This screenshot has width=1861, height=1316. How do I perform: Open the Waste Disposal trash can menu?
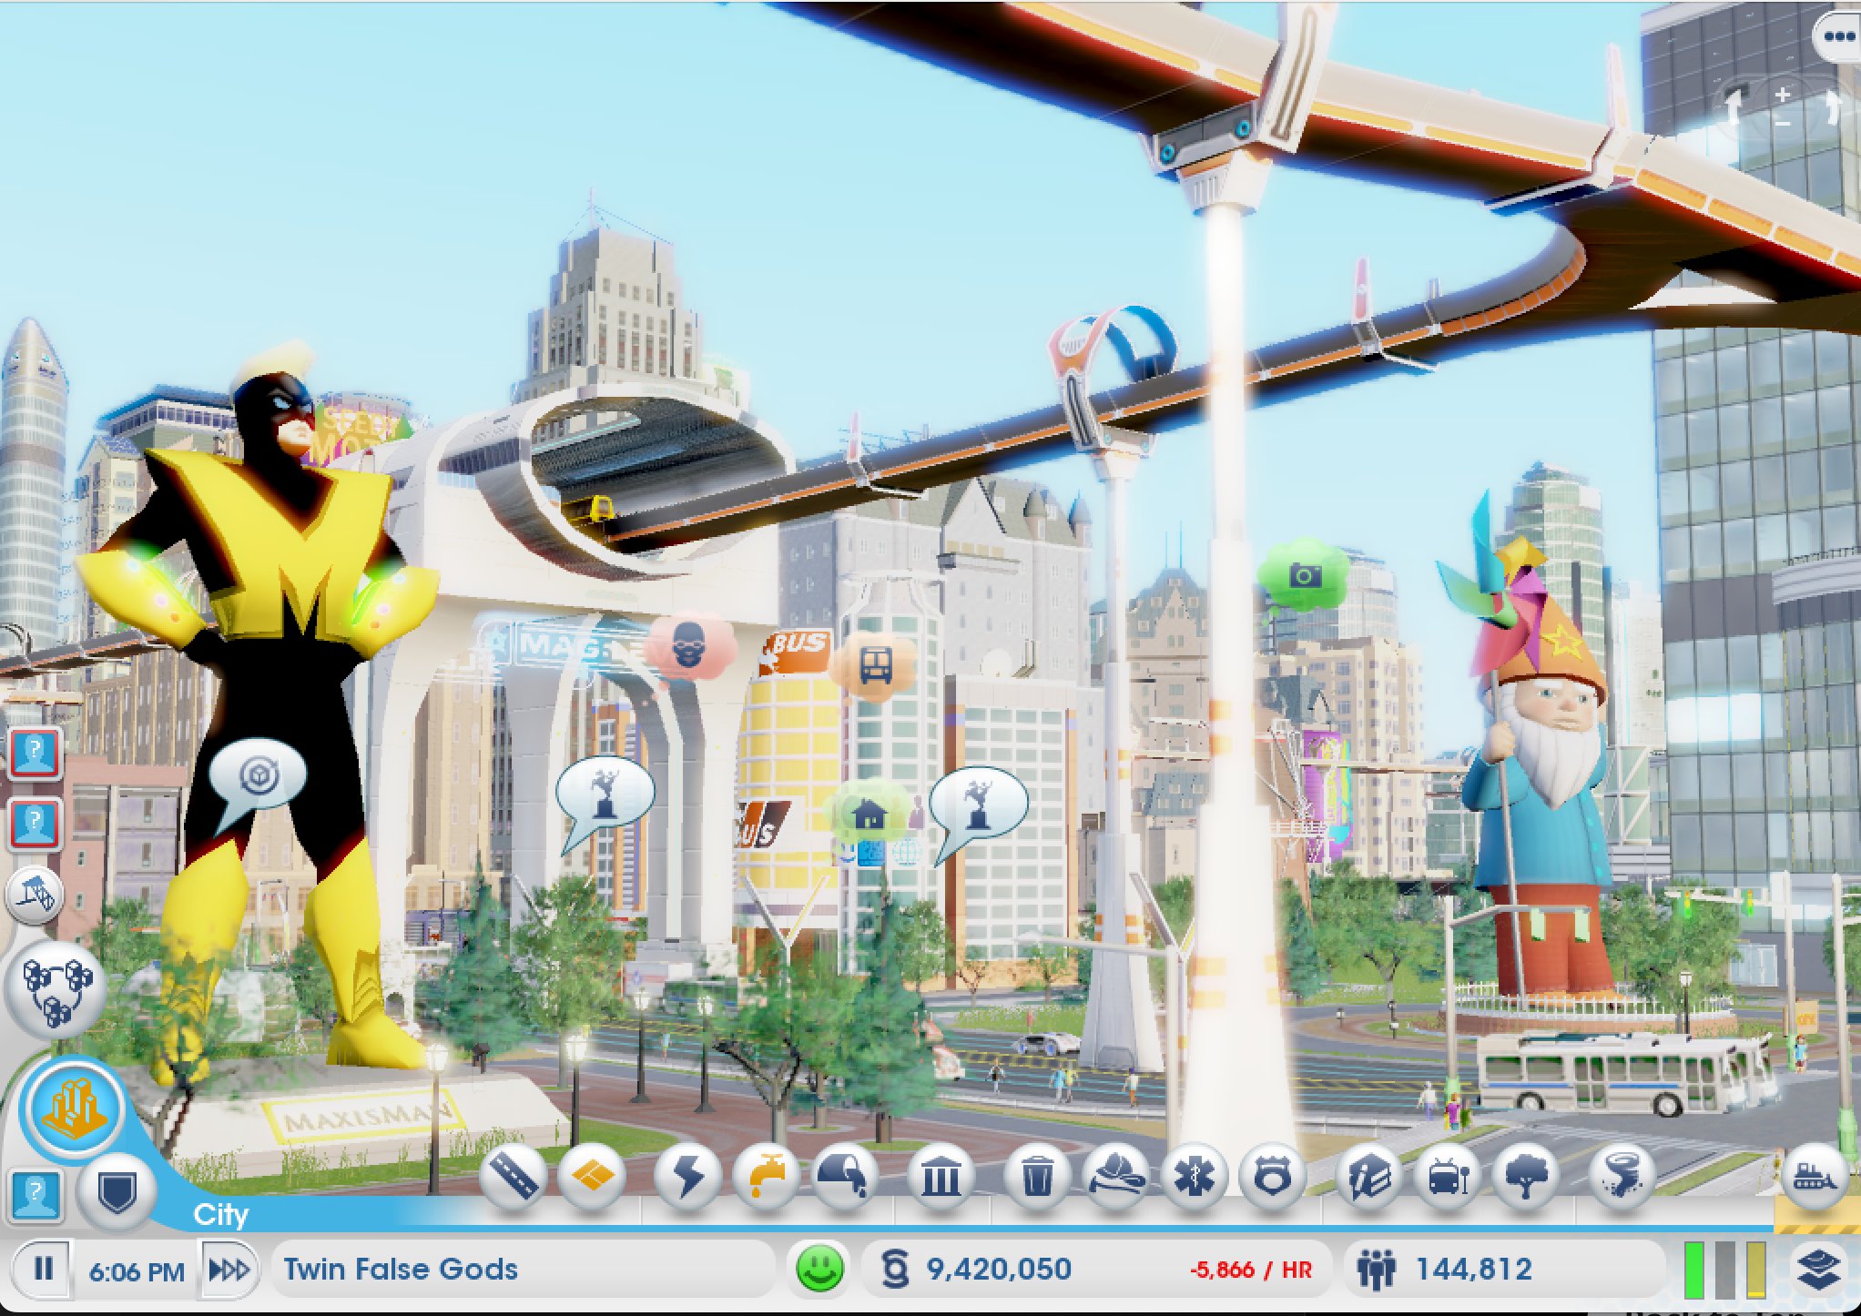(x=1036, y=1176)
